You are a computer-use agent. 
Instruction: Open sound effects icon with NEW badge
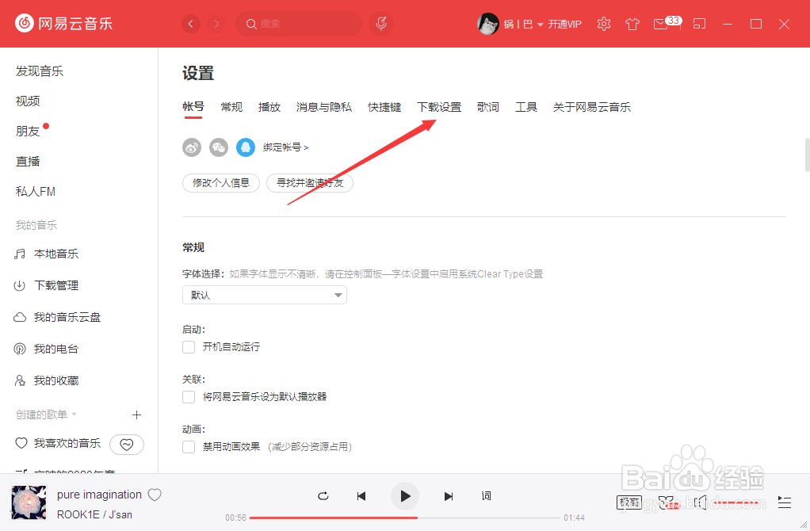(668, 502)
